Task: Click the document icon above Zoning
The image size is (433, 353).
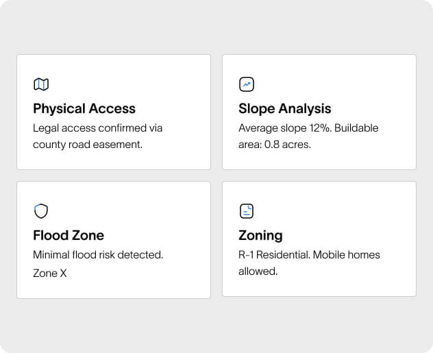Action: tap(247, 211)
